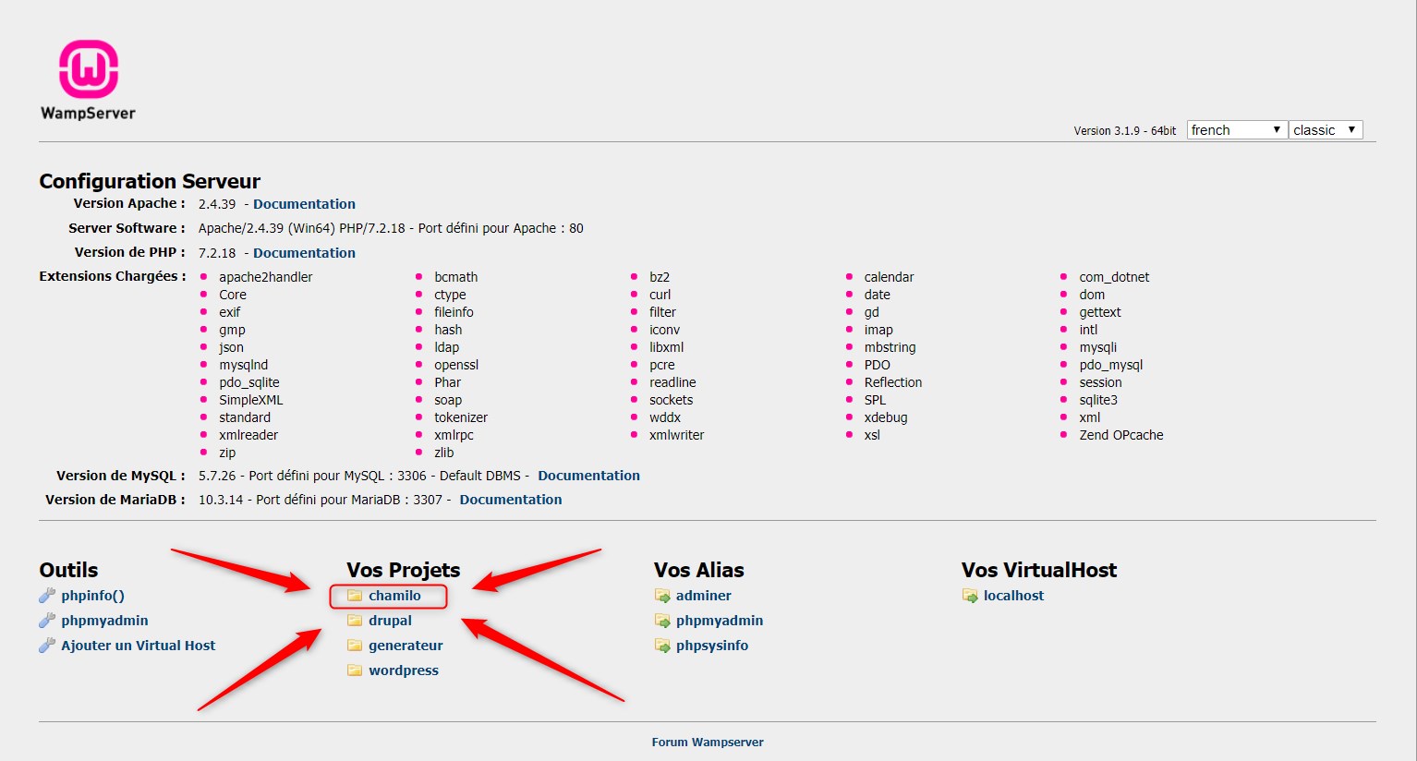Click the folder icon next to generateur
Viewport: 1417px width, 761px height.
click(x=355, y=646)
